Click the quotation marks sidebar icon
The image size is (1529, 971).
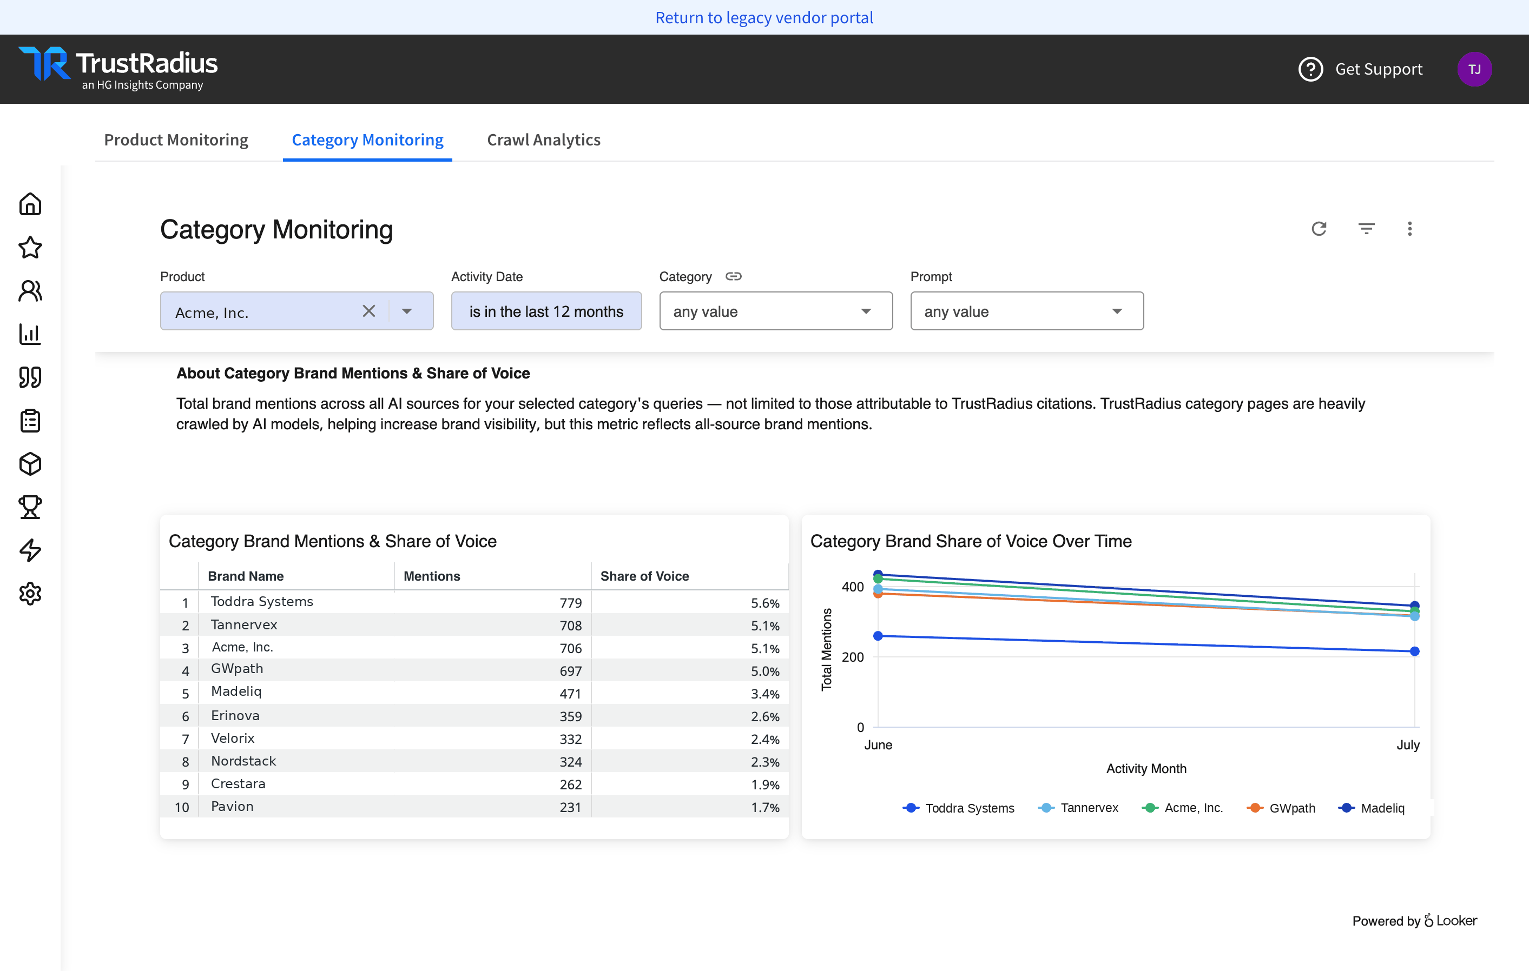tap(30, 377)
